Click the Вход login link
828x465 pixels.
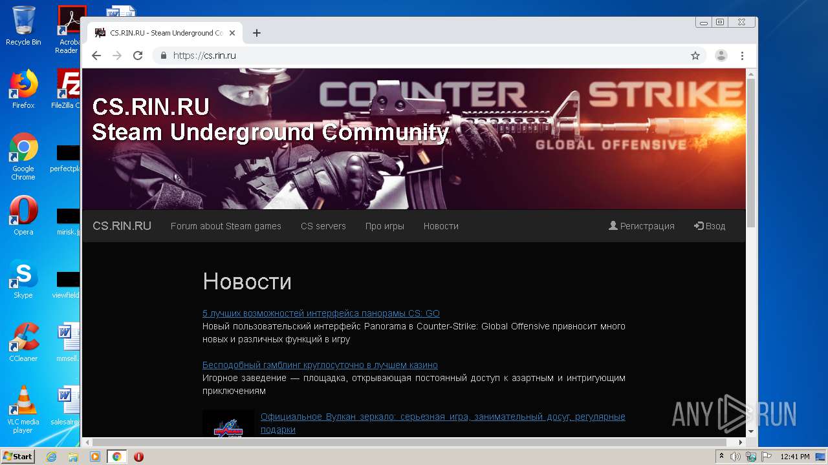tap(710, 226)
